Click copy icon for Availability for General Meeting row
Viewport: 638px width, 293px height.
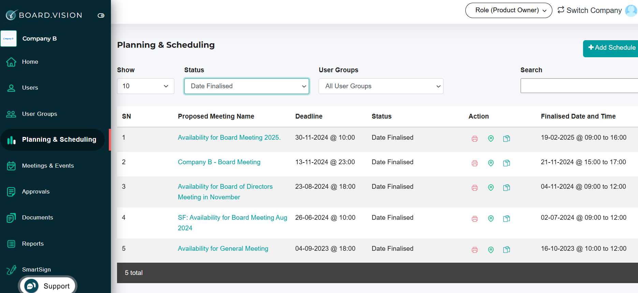(507, 250)
